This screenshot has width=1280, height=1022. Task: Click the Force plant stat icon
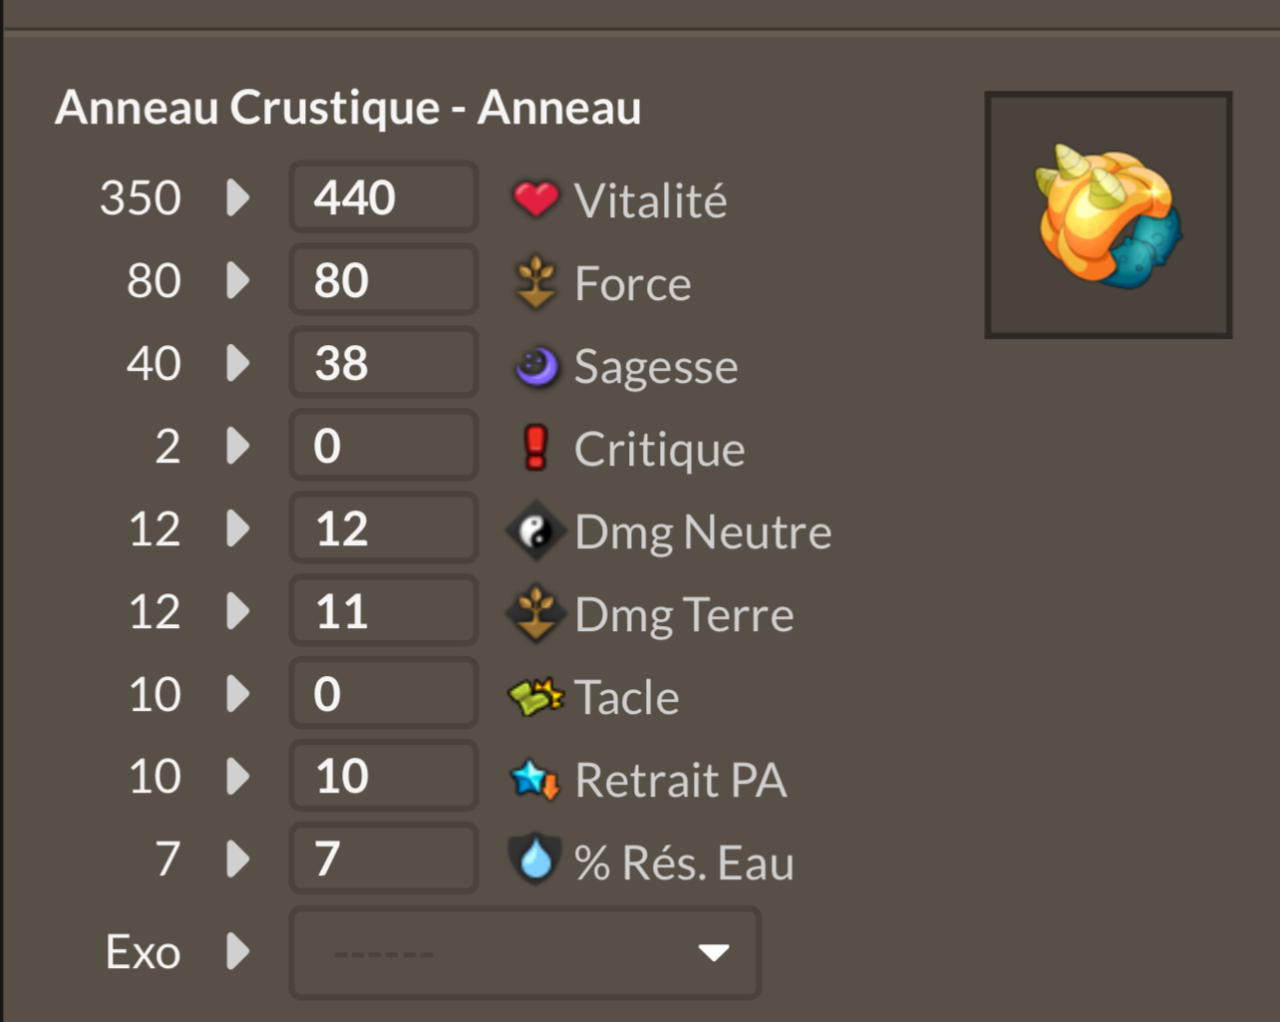[535, 282]
